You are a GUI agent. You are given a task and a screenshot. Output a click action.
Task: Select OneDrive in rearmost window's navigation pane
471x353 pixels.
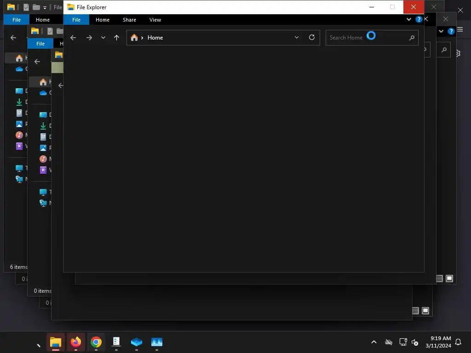click(x=19, y=69)
